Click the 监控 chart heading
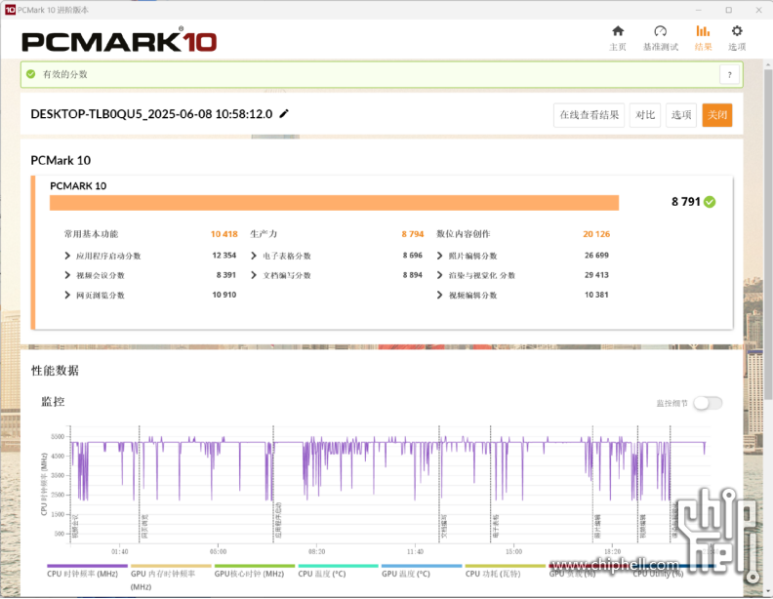 (x=53, y=402)
